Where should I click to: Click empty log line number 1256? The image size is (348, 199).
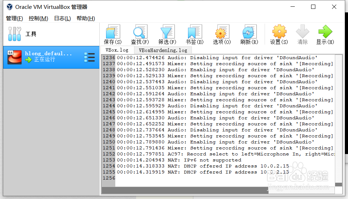coord(109,178)
